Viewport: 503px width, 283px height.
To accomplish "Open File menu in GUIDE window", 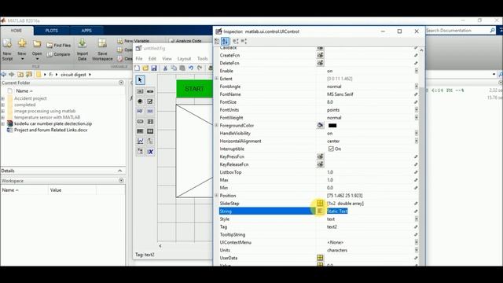I will (x=139, y=59).
